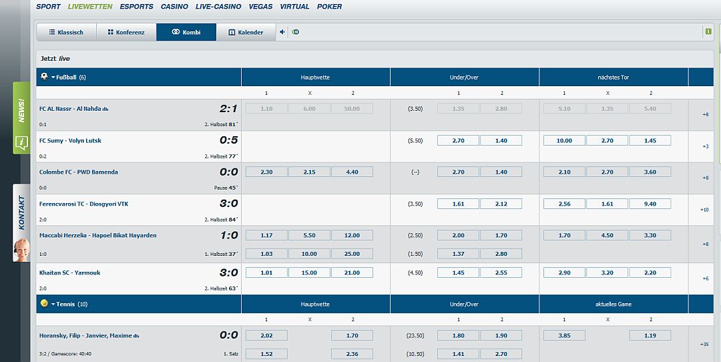
Task: Select over odds 2.12 for Ferencvarosi match
Action: coord(501,204)
